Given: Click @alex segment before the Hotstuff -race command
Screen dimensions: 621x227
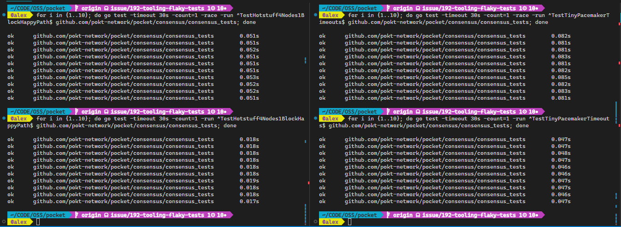Looking at the screenshot, I should (x=19, y=15).
